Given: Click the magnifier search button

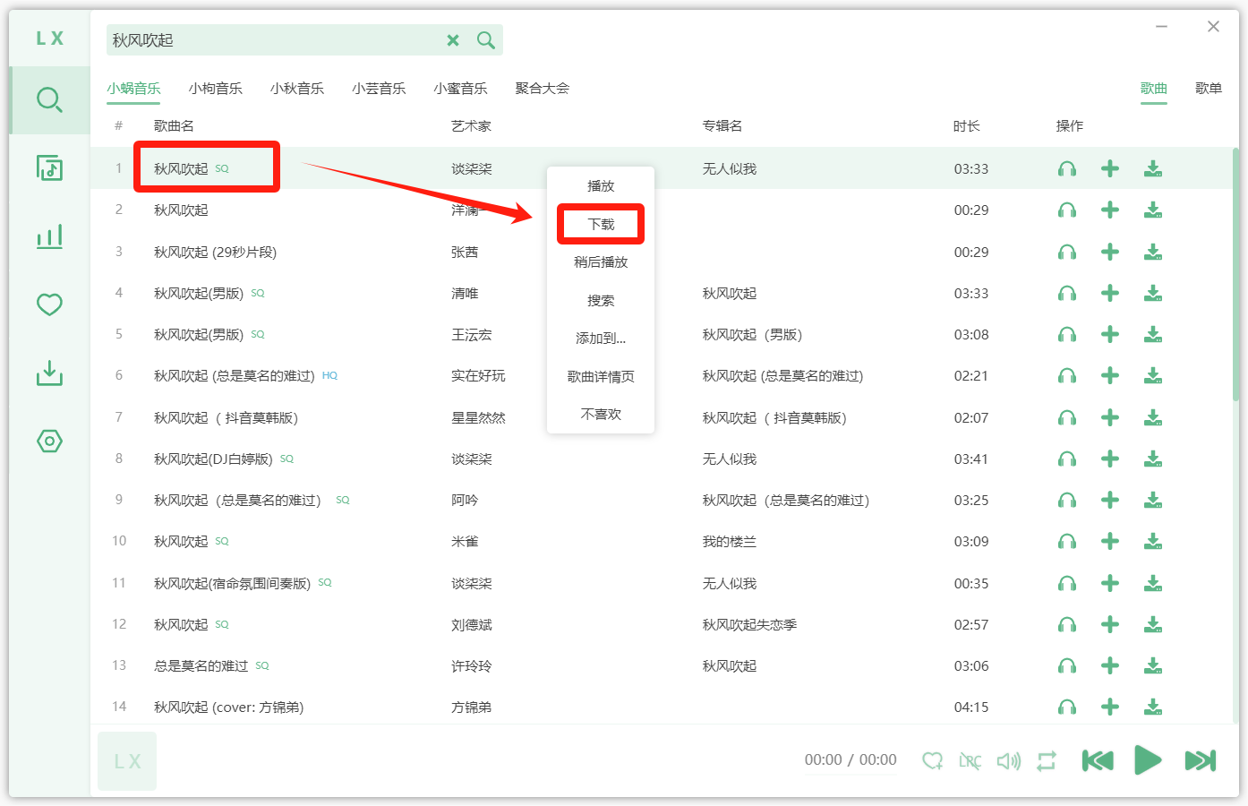Looking at the screenshot, I should click(485, 40).
